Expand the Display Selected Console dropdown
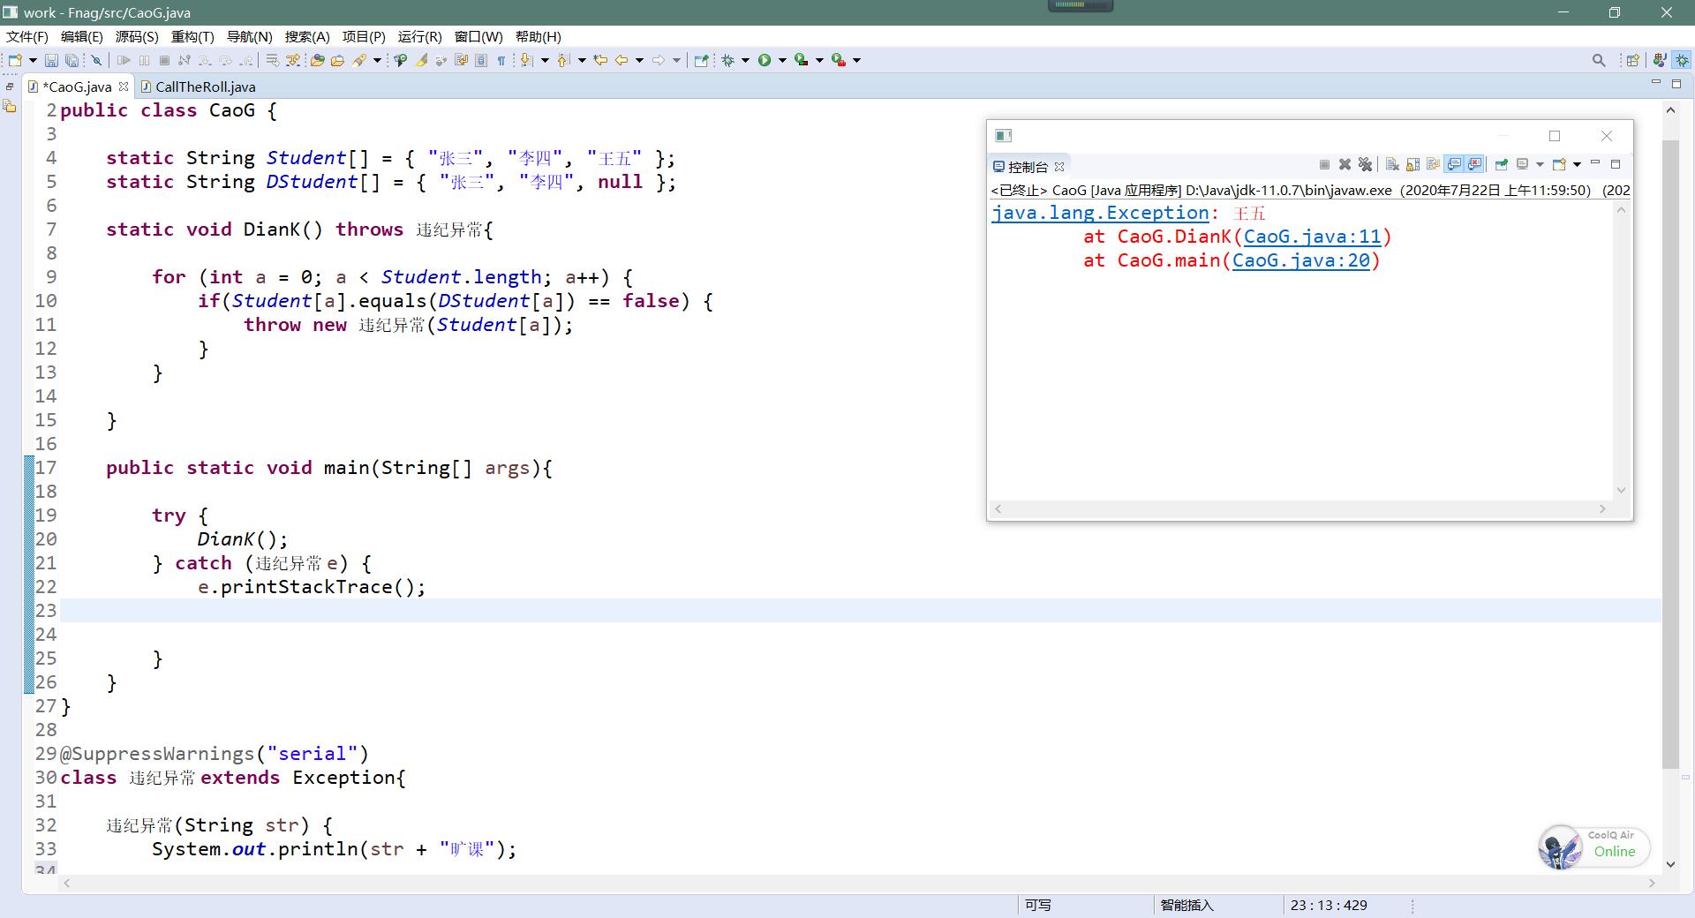Viewport: 1695px width, 918px height. click(1540, 164)
